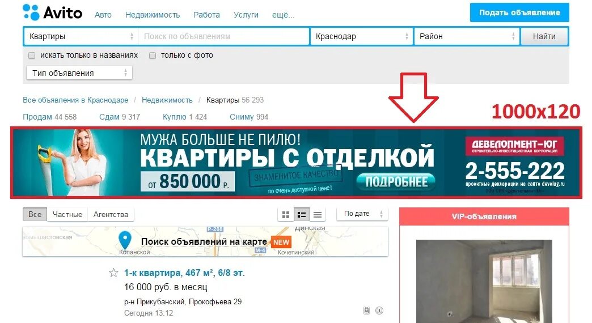Star the 1-к квартира listing as favorite

(113, 273)
